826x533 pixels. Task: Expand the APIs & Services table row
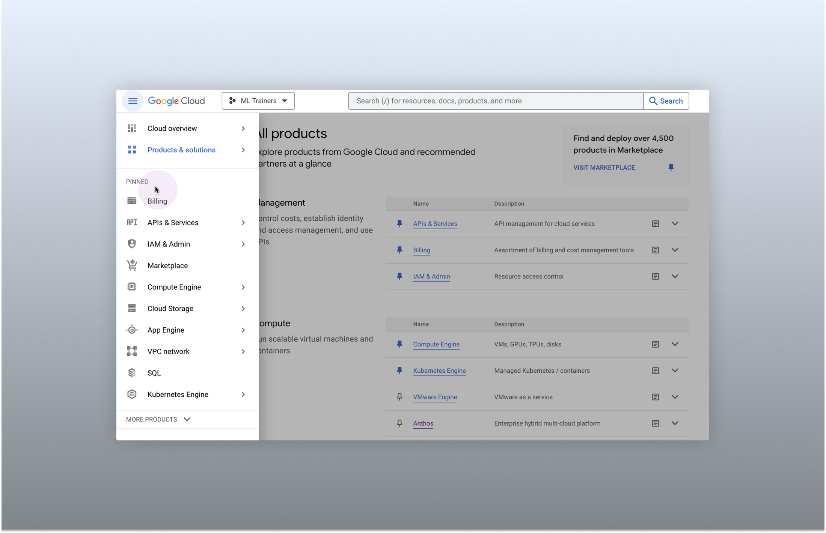[675, 224]
